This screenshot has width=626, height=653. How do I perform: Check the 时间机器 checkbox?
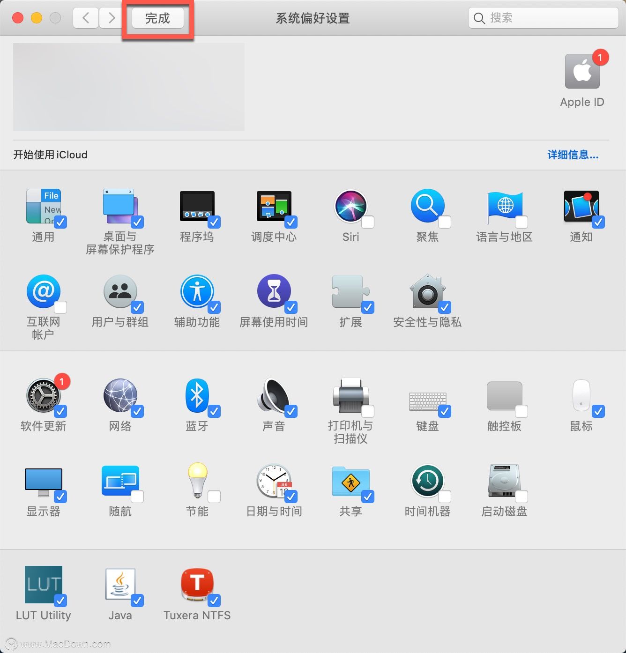pos(445,497)
